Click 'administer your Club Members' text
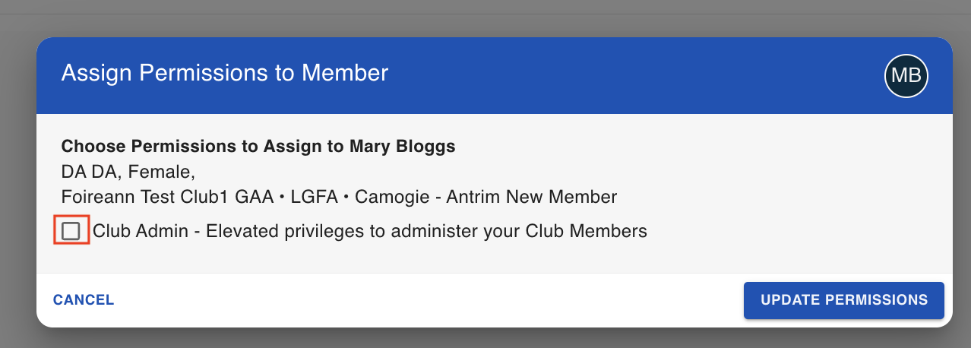The image size is (971, 348). [x=517, y=231]
